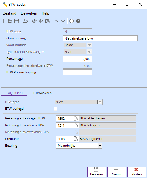Click the Cut scissors toolbar icon

coord(34,21)
